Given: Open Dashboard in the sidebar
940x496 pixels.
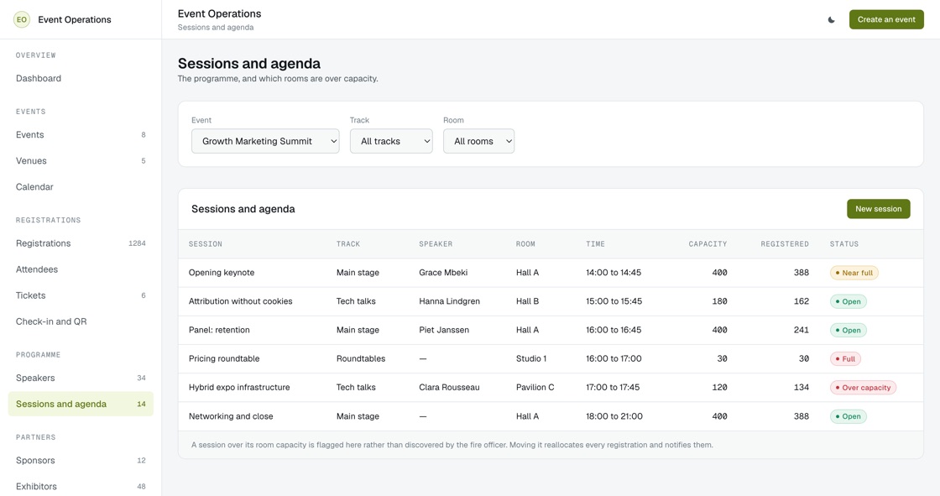Looking at the screenshot, I should pos(81,79).
